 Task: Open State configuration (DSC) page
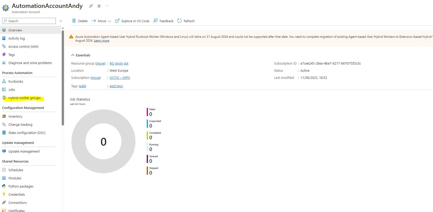click(x=27, y=133)
